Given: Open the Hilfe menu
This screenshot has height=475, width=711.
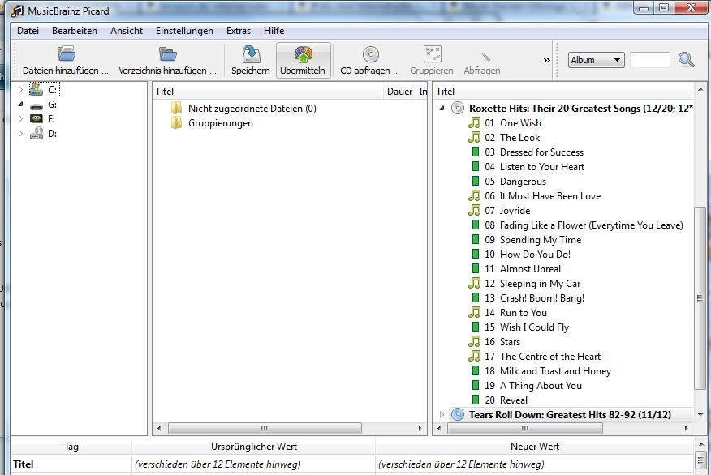Looking at the screenshot, I should pyautogui.click(x=274, y=30).
